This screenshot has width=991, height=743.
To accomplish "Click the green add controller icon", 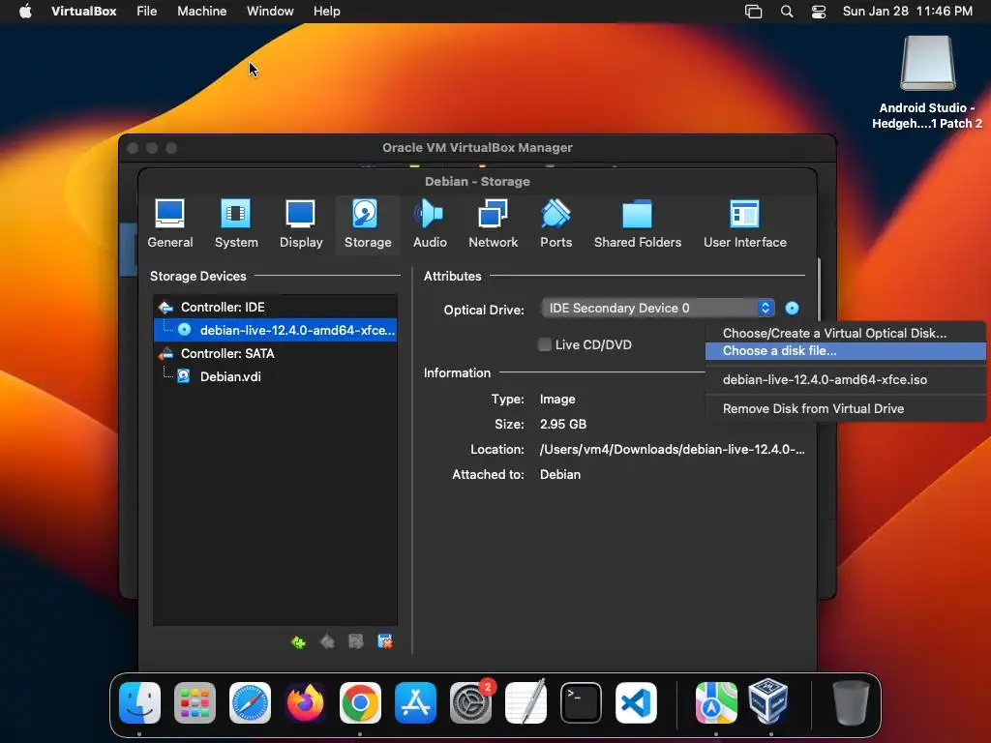I will tap(298, 642).
